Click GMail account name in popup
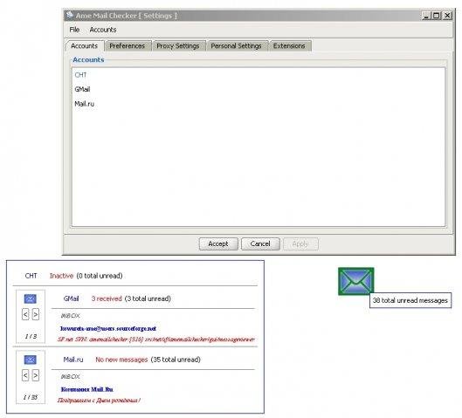The width and height of the screenshot is (462, 418). pyautogui.click(x=71, y=298)
